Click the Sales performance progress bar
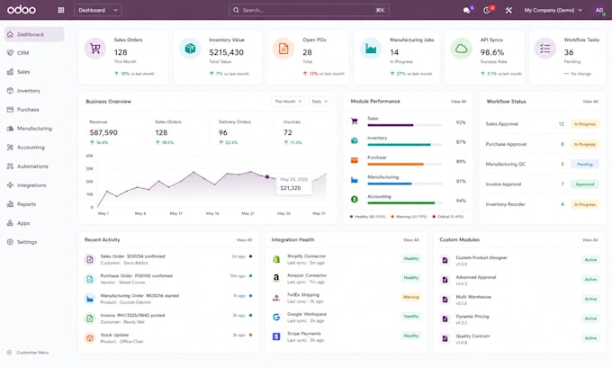612x368 pixels. coord(404,125)
